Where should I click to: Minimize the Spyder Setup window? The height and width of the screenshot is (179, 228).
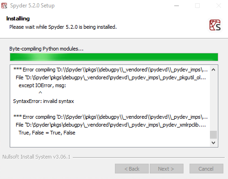click(177, 6)
